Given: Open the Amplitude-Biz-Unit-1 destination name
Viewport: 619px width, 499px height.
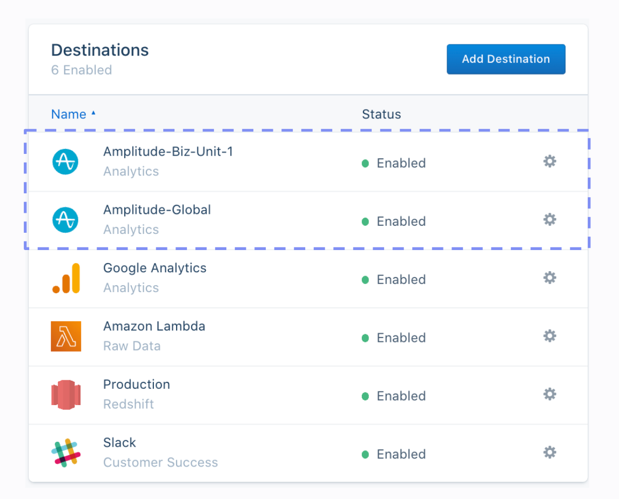Looking at the screenshot, I should [168, 152].
